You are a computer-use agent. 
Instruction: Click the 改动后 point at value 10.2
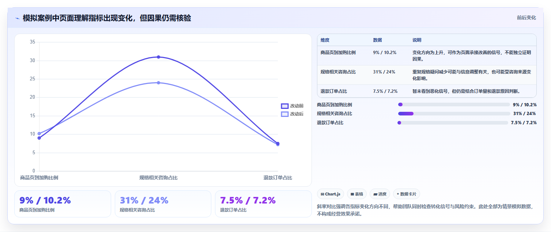(39, 133)
